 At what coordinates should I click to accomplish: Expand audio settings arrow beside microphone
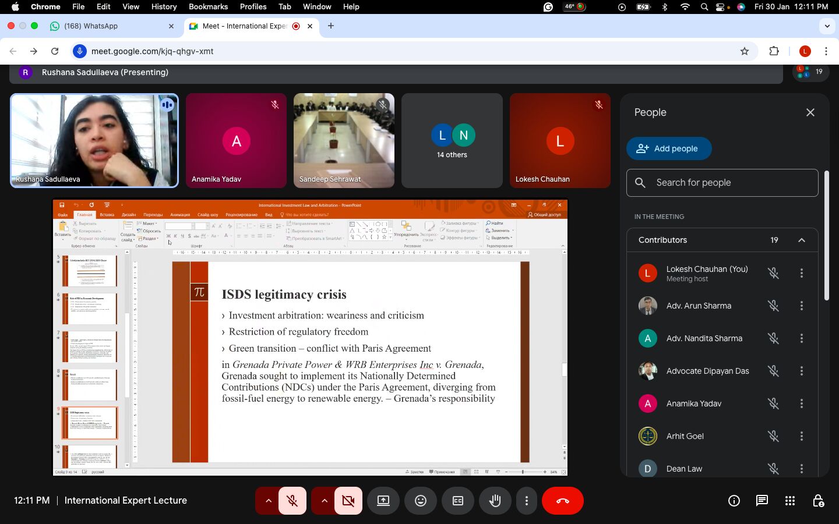click(268, 501)
